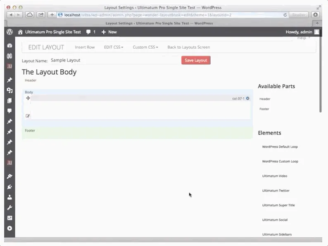
Task: Select Header under Available Parts
Action: (265, 99)
